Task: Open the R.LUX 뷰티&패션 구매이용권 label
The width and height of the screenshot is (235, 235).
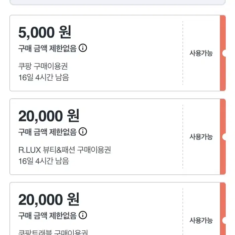Action: [x=65, y=150]
